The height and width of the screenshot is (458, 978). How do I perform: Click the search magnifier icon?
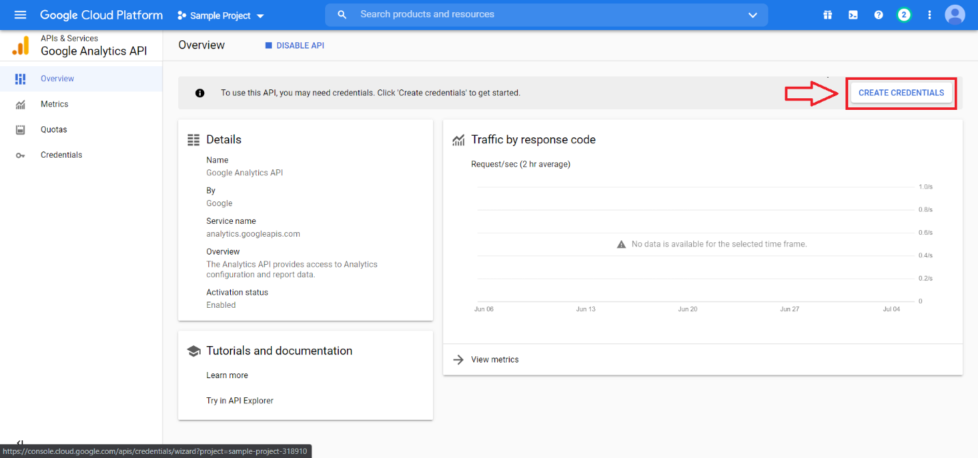[342, 14]
